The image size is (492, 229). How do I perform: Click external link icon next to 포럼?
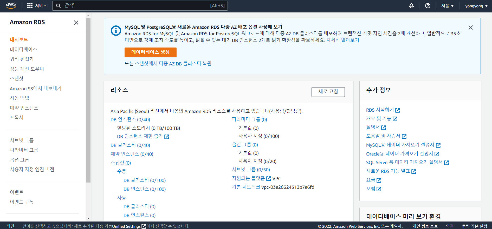[x=379, y=189]
